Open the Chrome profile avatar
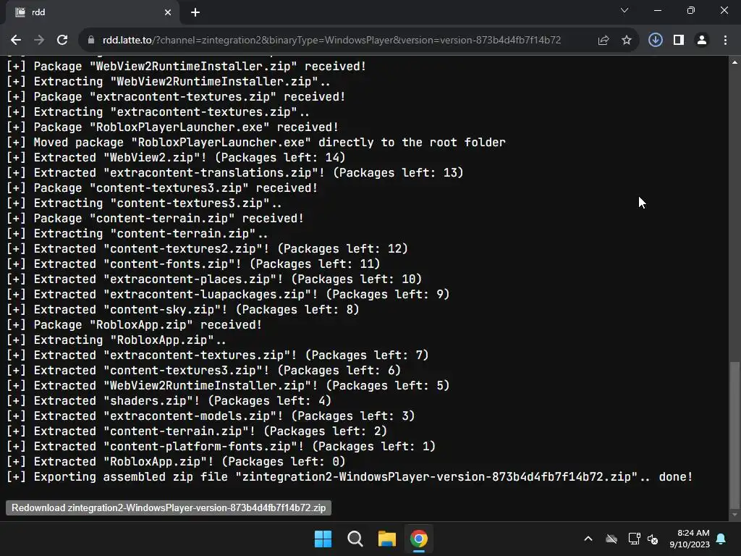This screenshot has height=556, width=741. (x=702, y=41)
